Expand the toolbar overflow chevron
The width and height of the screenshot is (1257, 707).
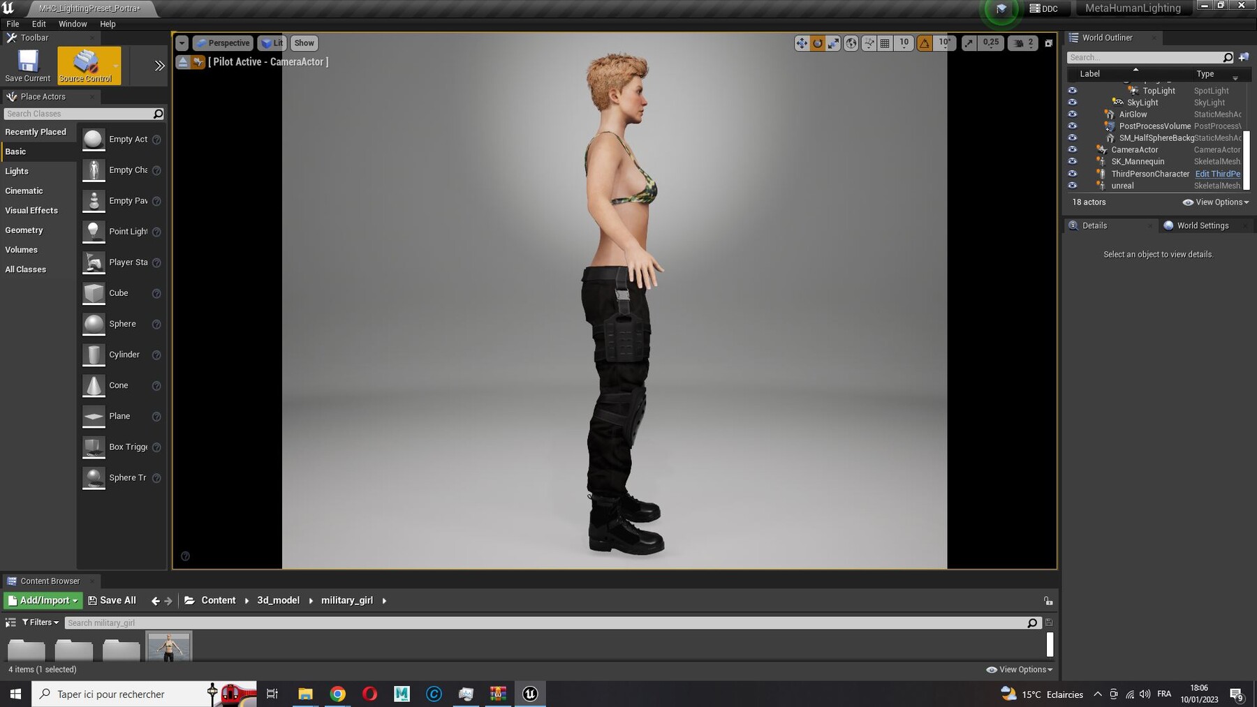click(159, 66)
